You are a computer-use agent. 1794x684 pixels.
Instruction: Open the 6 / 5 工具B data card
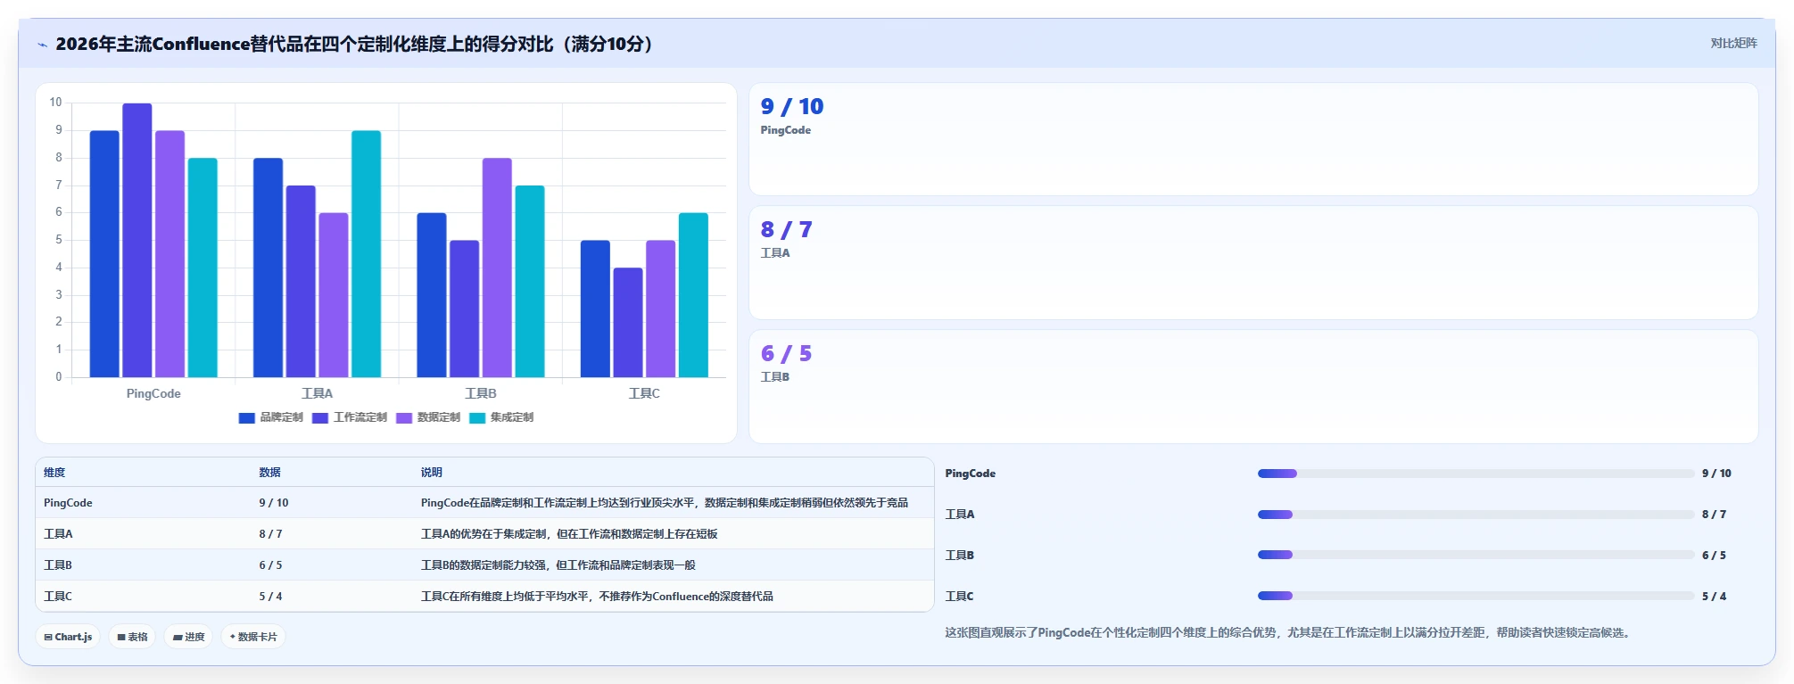(1253, 387)
